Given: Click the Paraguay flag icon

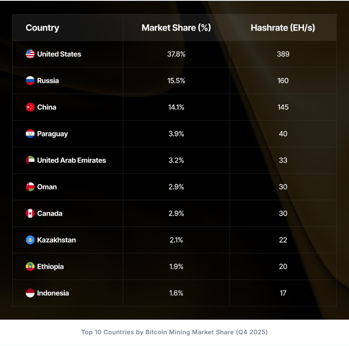Looking at the screenshot, I should click(x=30, y=134).
